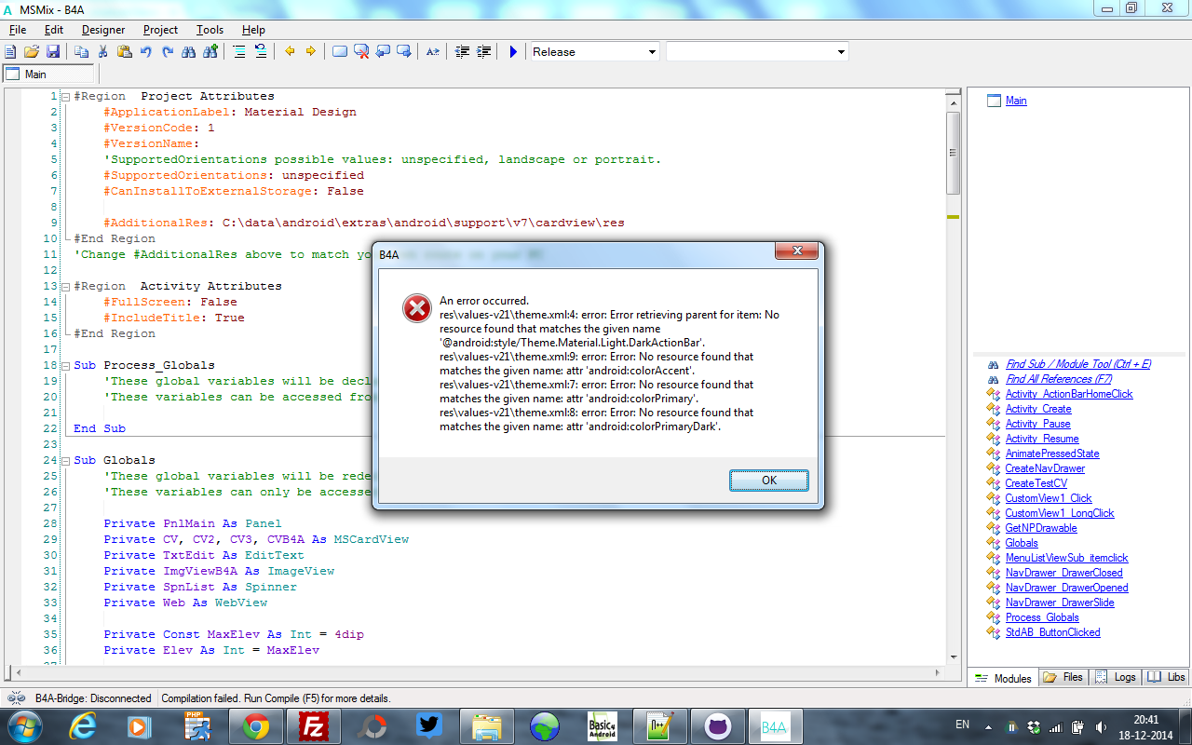Jump to StdAB_ButtonClicked sub

click(1053, 632)
